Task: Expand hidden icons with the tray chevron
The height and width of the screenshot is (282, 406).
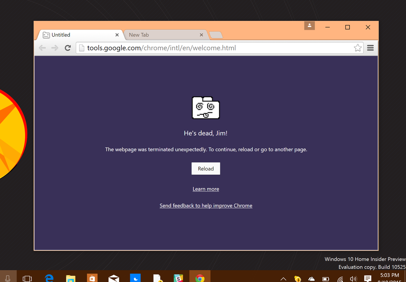Action: 283,278
